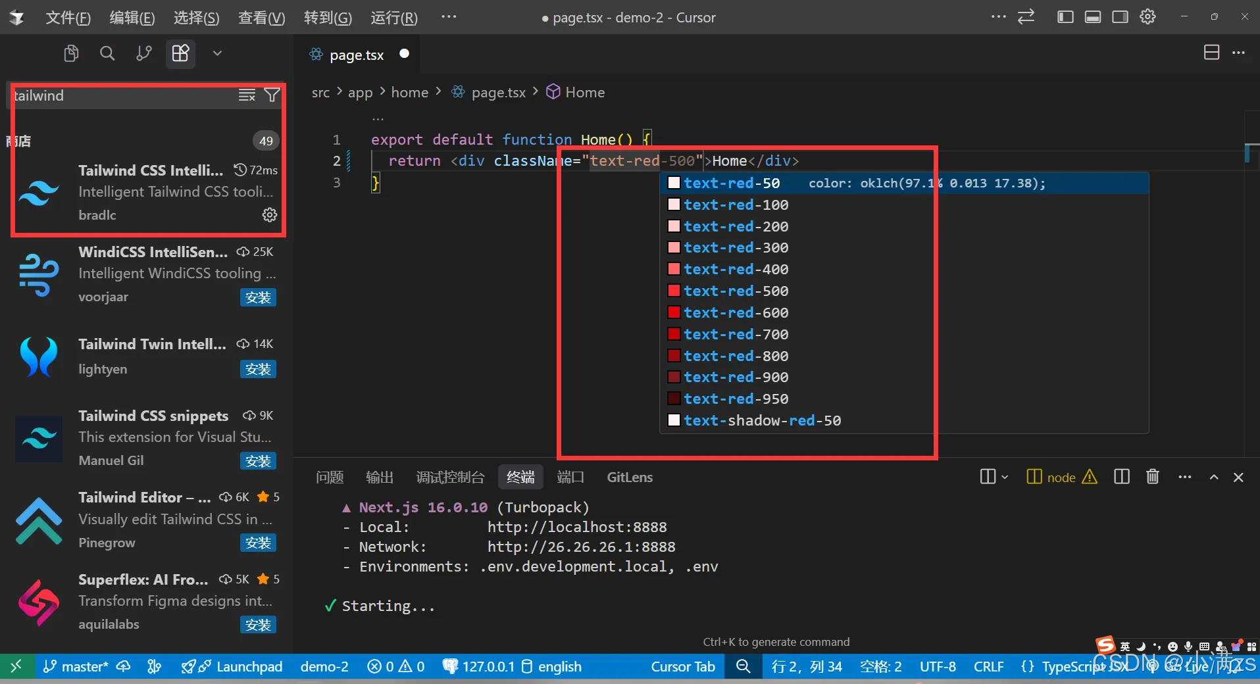Switch to the 终端 panel tab
The image size is (1260, 684).
click(520, 477)
